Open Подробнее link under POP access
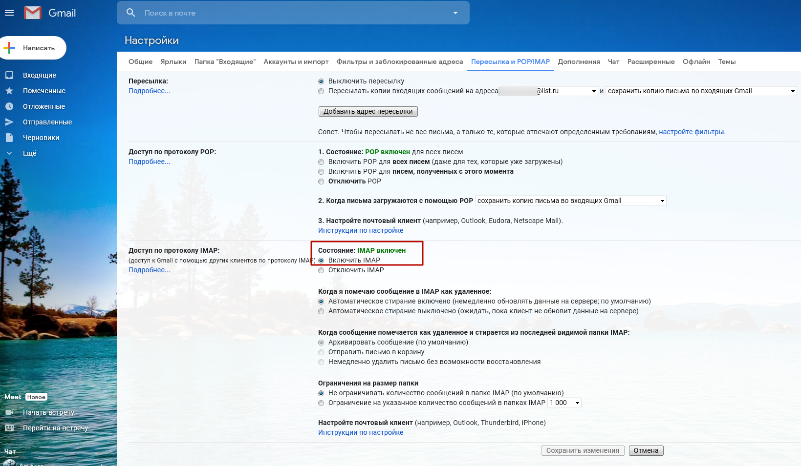The height and width of the screenshot is (466, 801). click(x=149, y=162)
